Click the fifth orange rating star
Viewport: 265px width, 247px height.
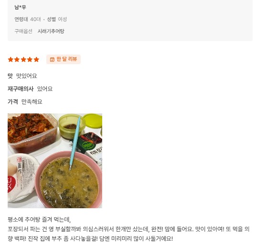pos(36,59)
